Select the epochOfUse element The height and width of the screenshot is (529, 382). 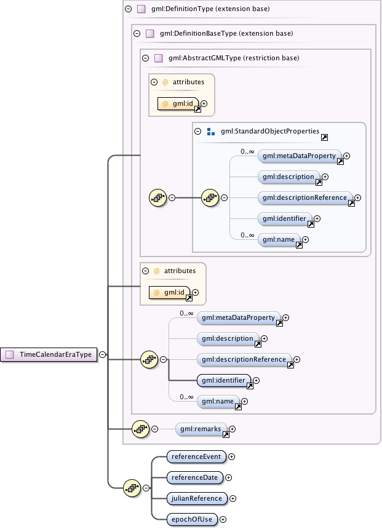(192, 520)
